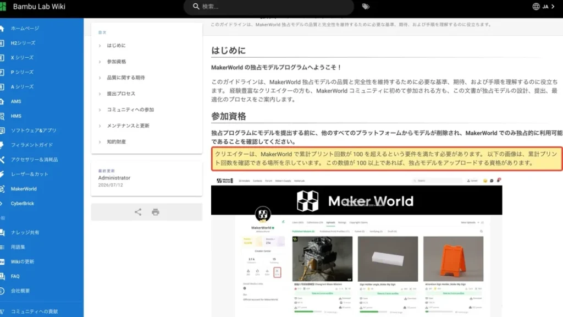
Task: Click the ソフトウェア&アプリ sidebar icon
Action: tap(2, 130)
